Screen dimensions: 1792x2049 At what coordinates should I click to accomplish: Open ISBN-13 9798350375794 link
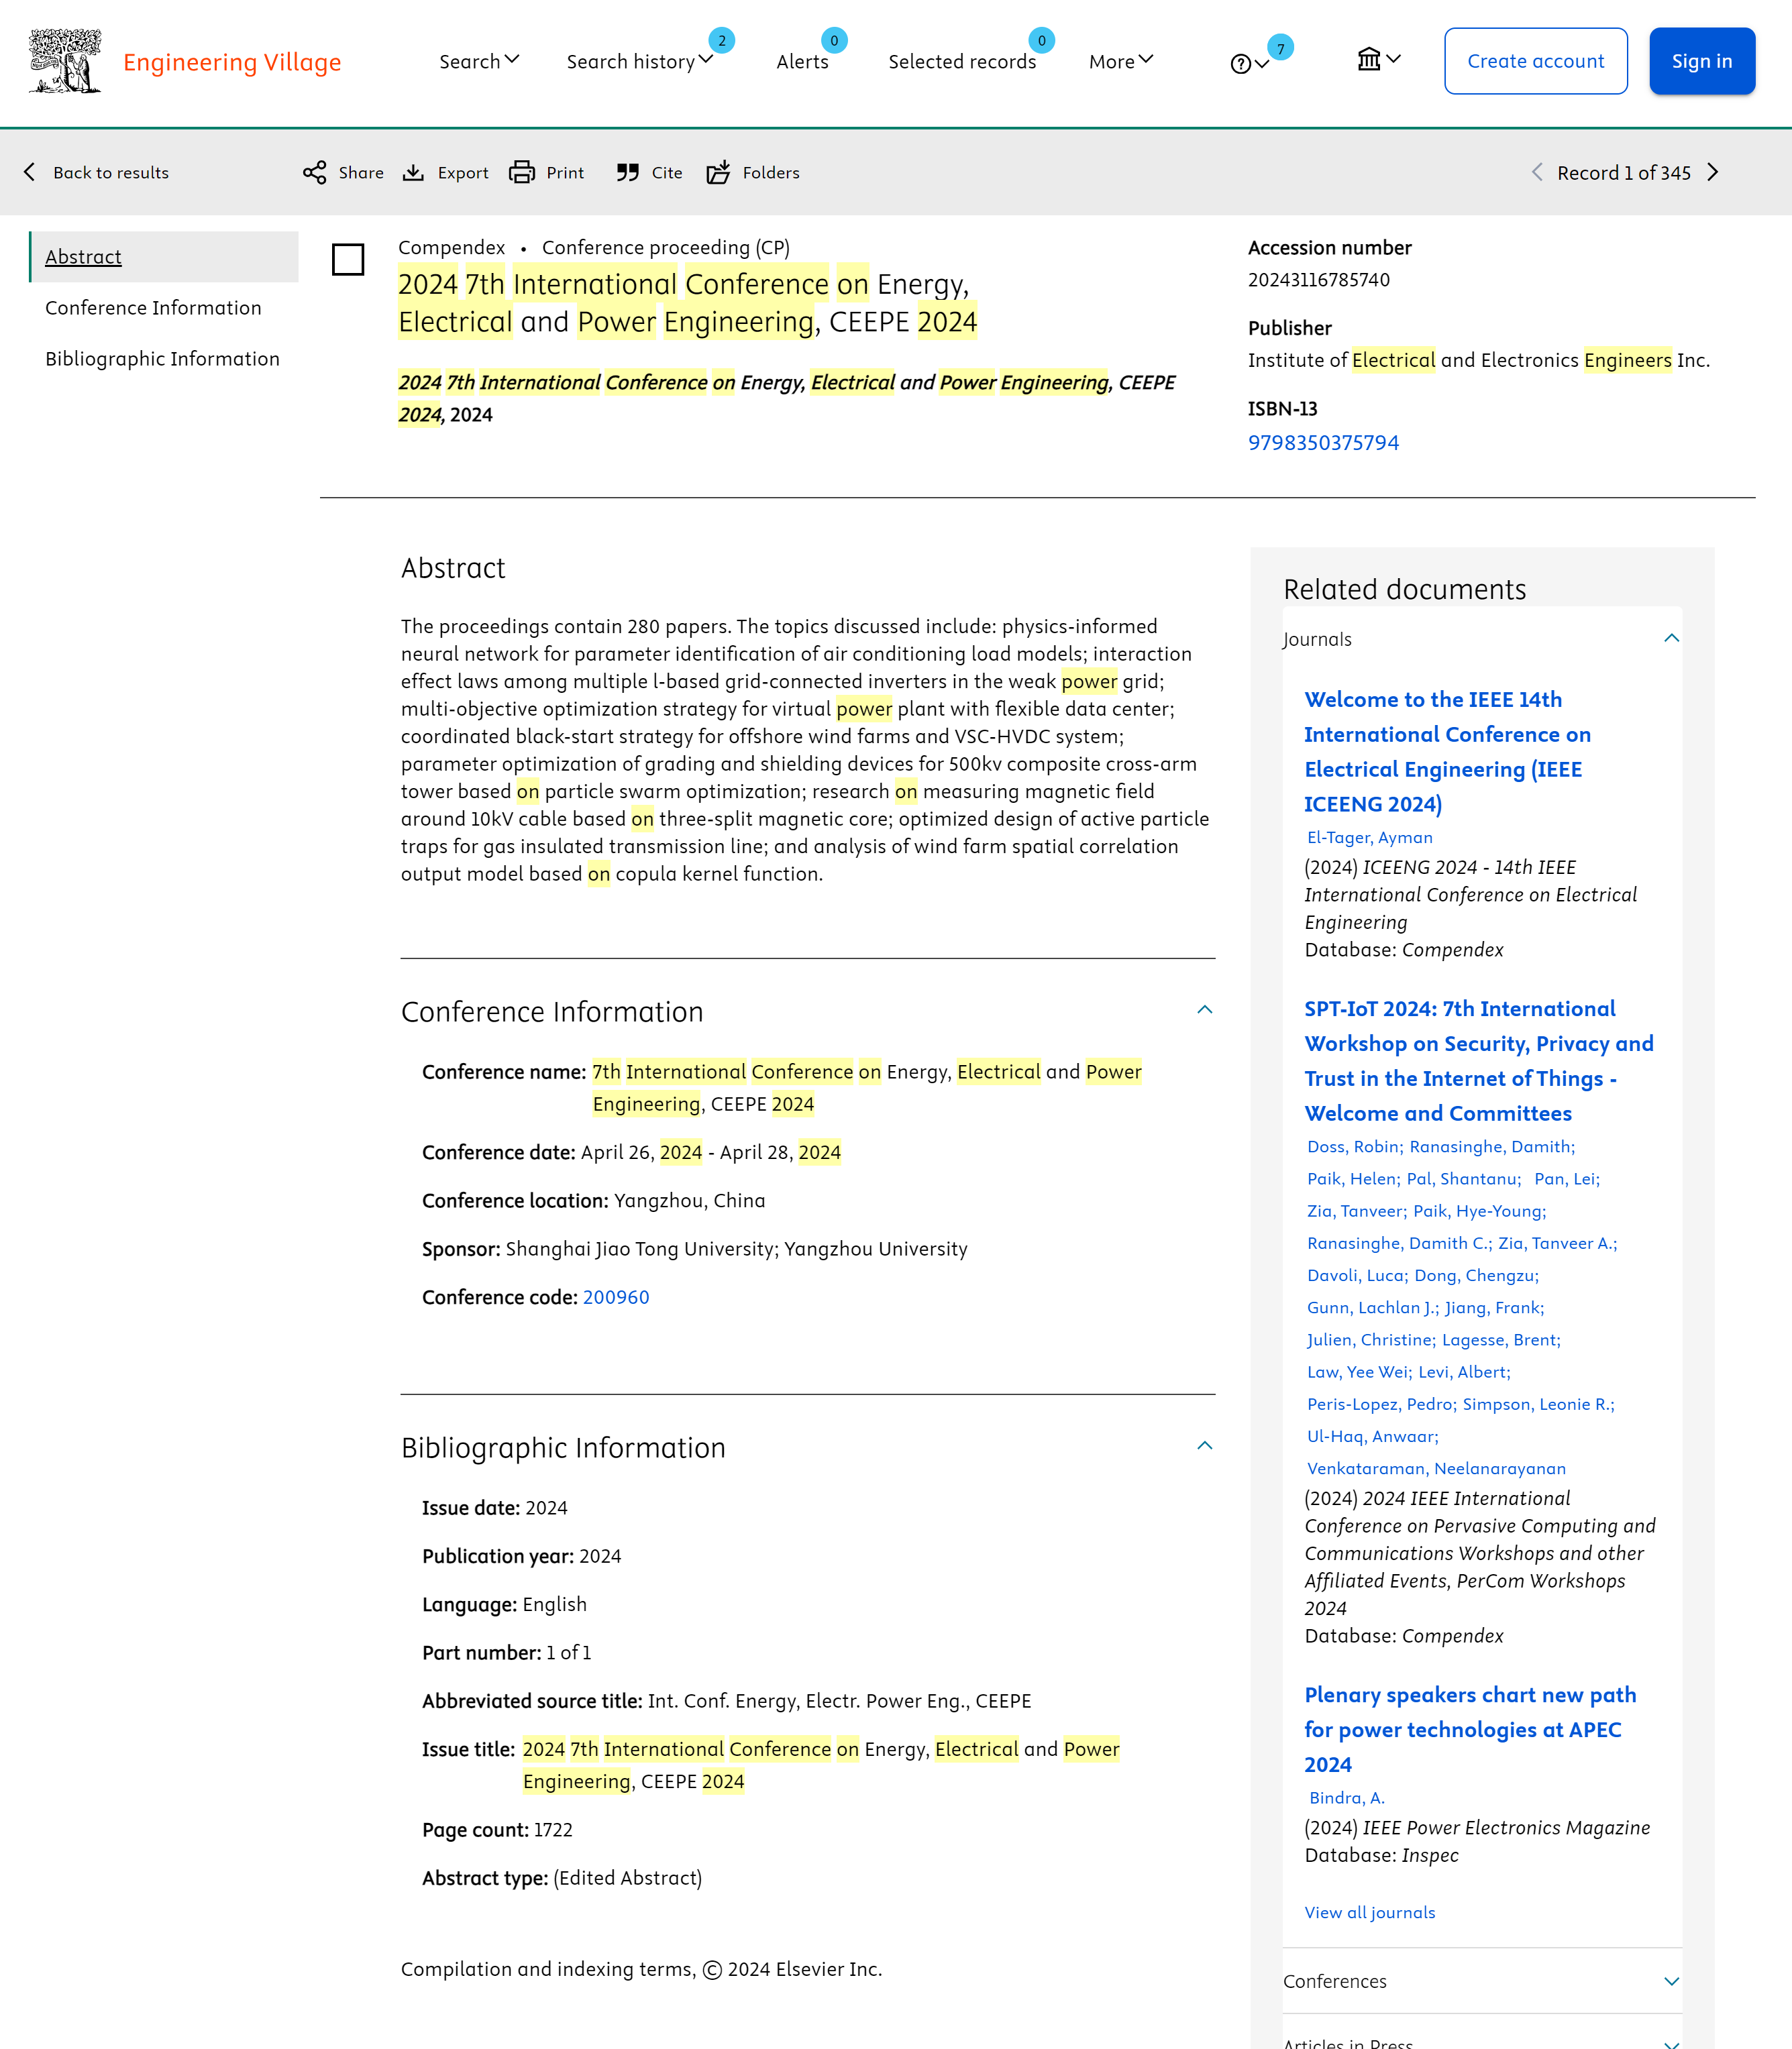coord(1323,443)
